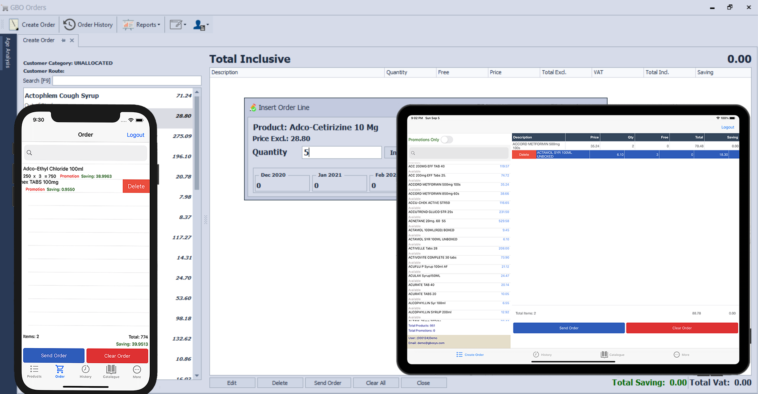Viewport: 758px width, 394px height.
Task: Toggle the Promotions Only switch
Action: tap(446, 140)
